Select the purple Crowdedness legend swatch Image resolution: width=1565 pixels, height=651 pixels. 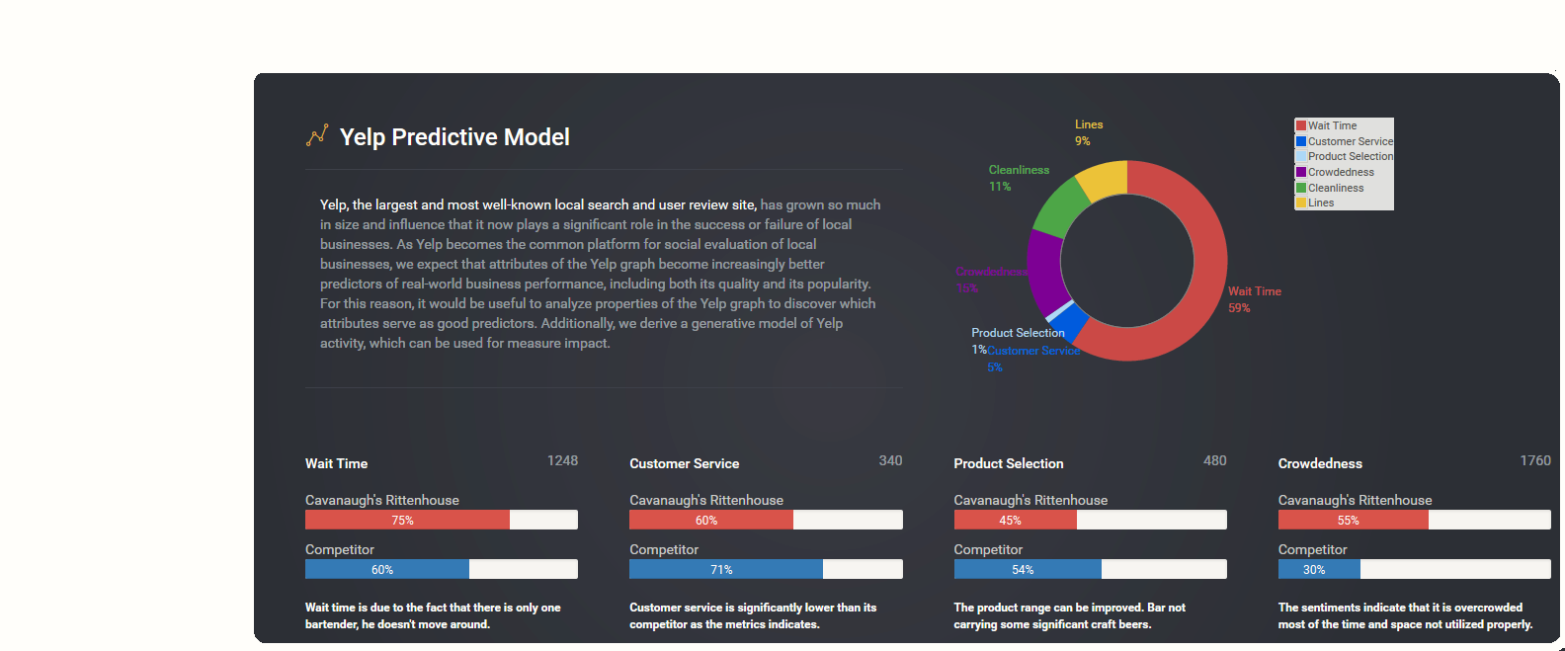(x=1301, y=172)
